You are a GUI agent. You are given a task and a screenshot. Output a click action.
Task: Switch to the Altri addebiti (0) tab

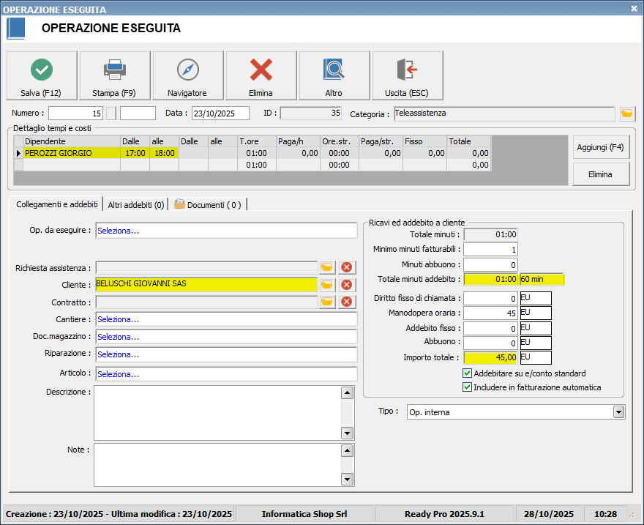tap(136, 205)
